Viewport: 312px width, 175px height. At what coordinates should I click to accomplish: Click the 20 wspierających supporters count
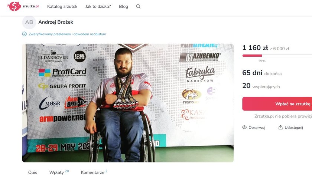point(261,86)
